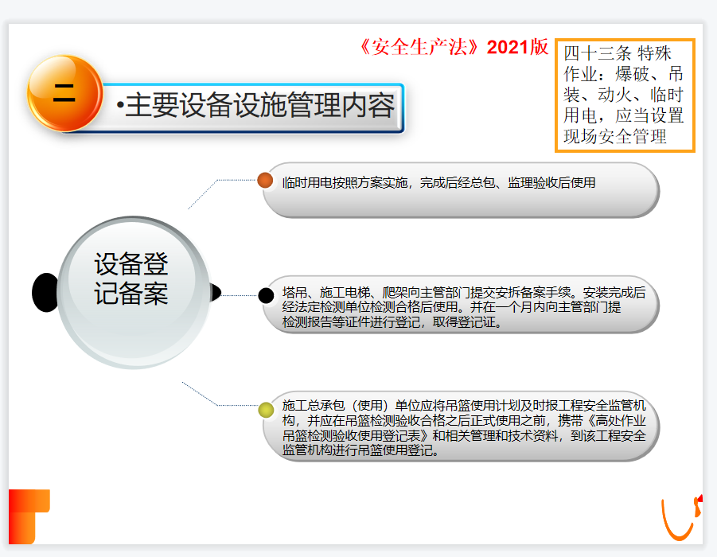Select the 主要设备设施管理内容 title banner

point(255,107)
